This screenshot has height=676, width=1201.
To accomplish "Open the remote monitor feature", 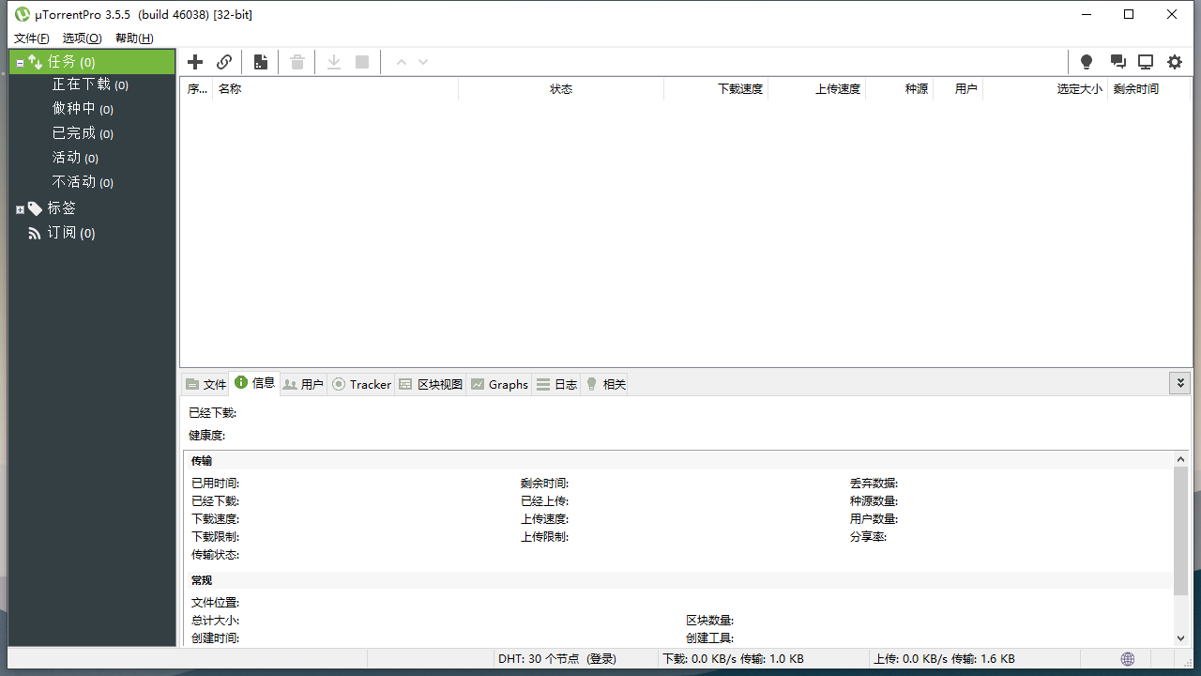I will point(1145,61).
